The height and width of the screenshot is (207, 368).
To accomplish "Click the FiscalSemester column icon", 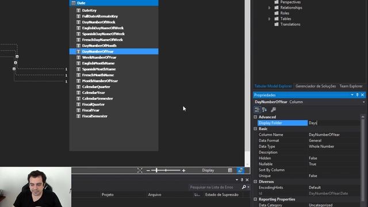I will tap(79, 116).
